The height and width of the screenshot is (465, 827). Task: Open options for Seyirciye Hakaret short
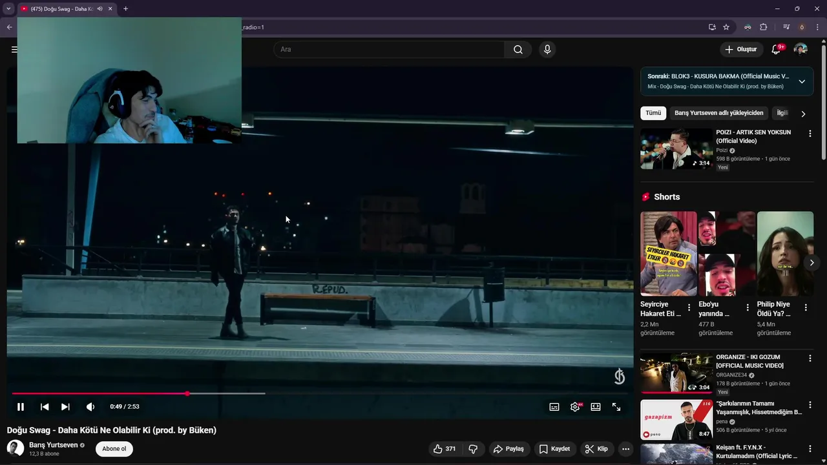(689, 307)
